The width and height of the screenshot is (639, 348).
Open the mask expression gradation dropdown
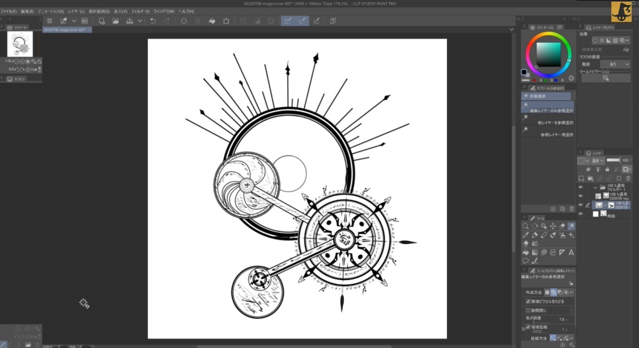pos(615,64)
